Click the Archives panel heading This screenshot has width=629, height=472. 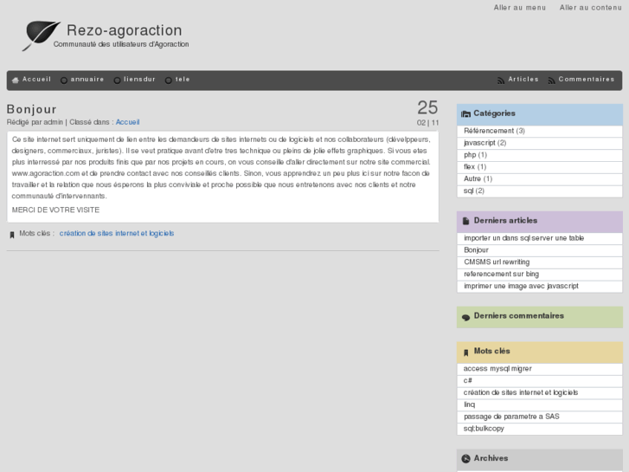pyautogui.click(x=491, y=458)
